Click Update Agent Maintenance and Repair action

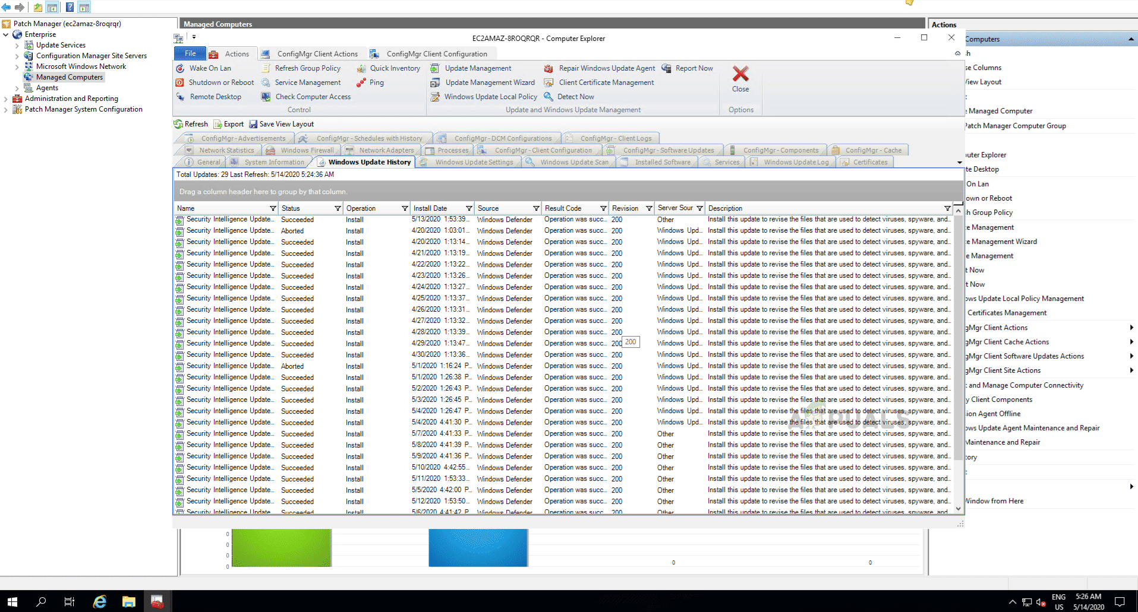tap(1033, 428)
